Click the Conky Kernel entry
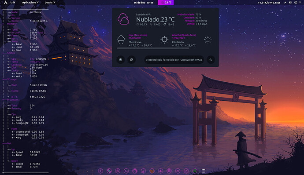 pos(27,21)
